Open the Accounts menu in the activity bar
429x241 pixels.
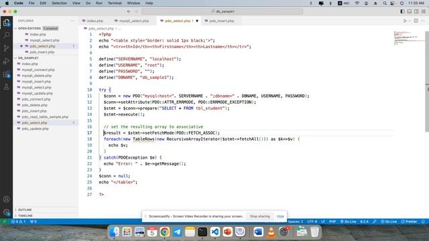6,199
